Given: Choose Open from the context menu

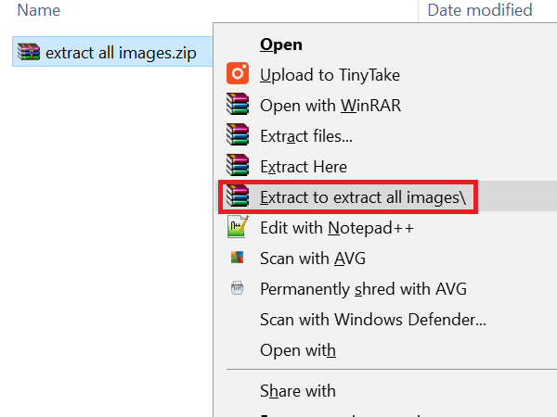Looking at the screenshot, I should (281, 44).
